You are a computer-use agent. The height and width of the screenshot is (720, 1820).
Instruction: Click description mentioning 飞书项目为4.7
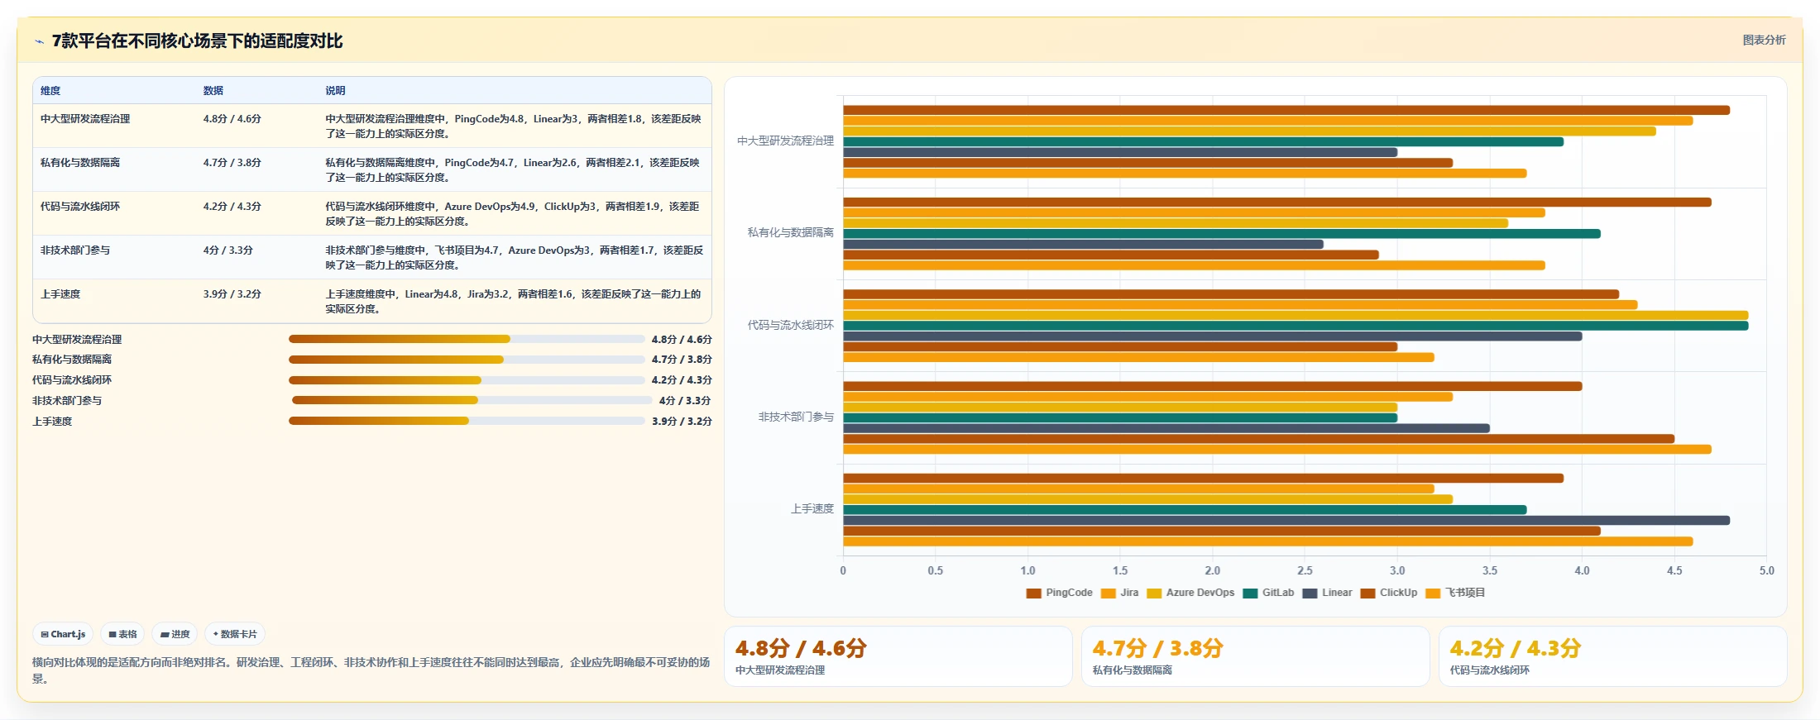(514, 258)
